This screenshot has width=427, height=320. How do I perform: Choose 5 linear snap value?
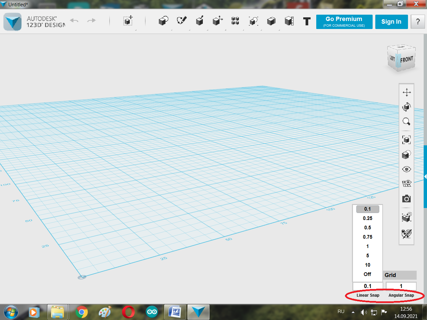click(x=368, y=256)
